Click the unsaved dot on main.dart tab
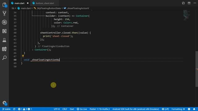This screenshot has width=198, height=111. click(28, 3)
